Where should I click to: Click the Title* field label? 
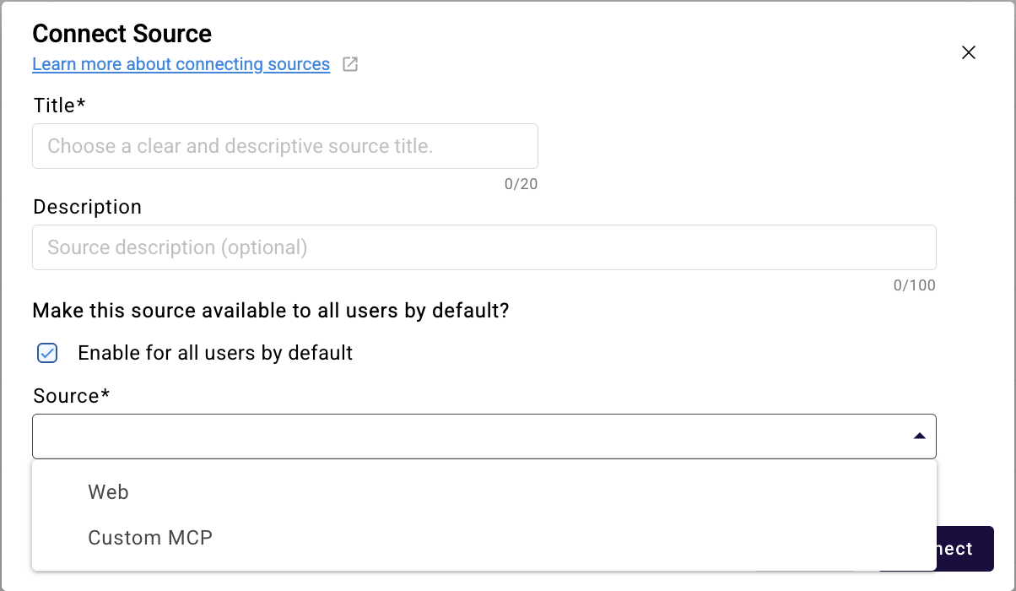click(60, 106)
